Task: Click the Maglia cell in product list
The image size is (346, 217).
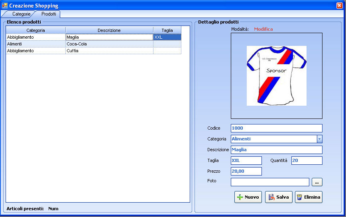Action: pyautogui.click(x=109, y=37)
